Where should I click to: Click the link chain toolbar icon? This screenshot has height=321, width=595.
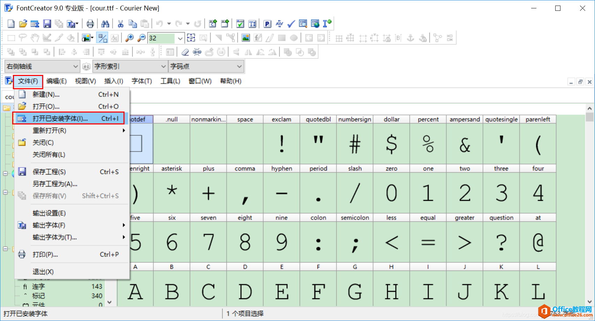point(197,52)
